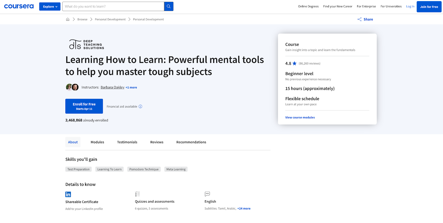
Task: Click View course modules link
Action: 300,117
